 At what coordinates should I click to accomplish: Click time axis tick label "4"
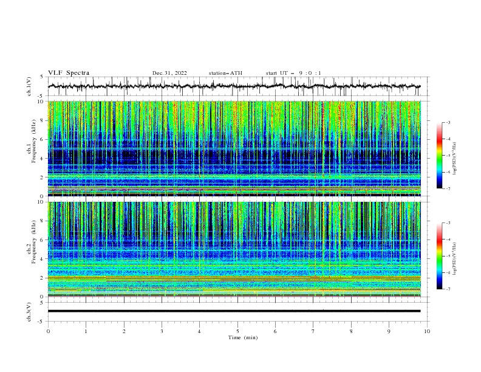[199, 331]
